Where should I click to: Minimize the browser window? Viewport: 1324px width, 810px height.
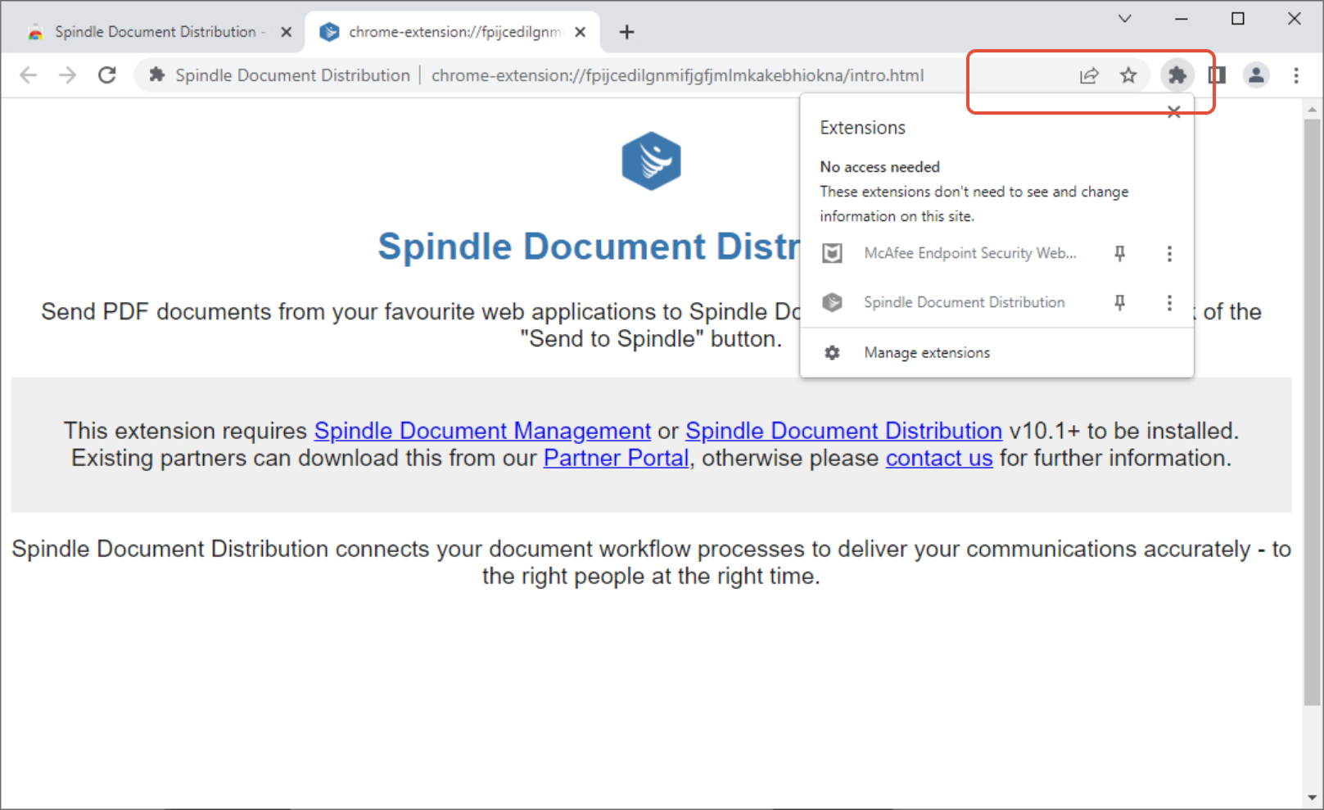(x=1182, y=19)
